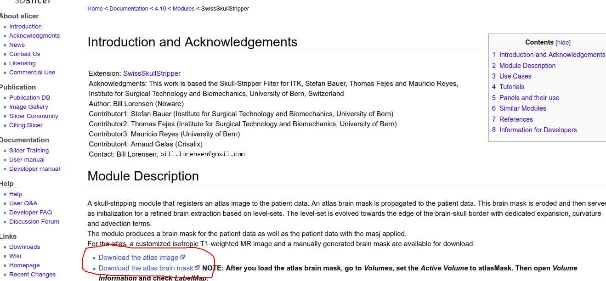Download the atlas brain mask
Image resolution: width=606 pixels, height=281 pixels.
[x=146, y=268]
